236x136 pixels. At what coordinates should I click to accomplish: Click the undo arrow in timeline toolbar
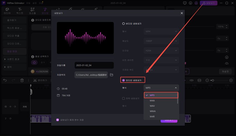[x=5, y=80]
